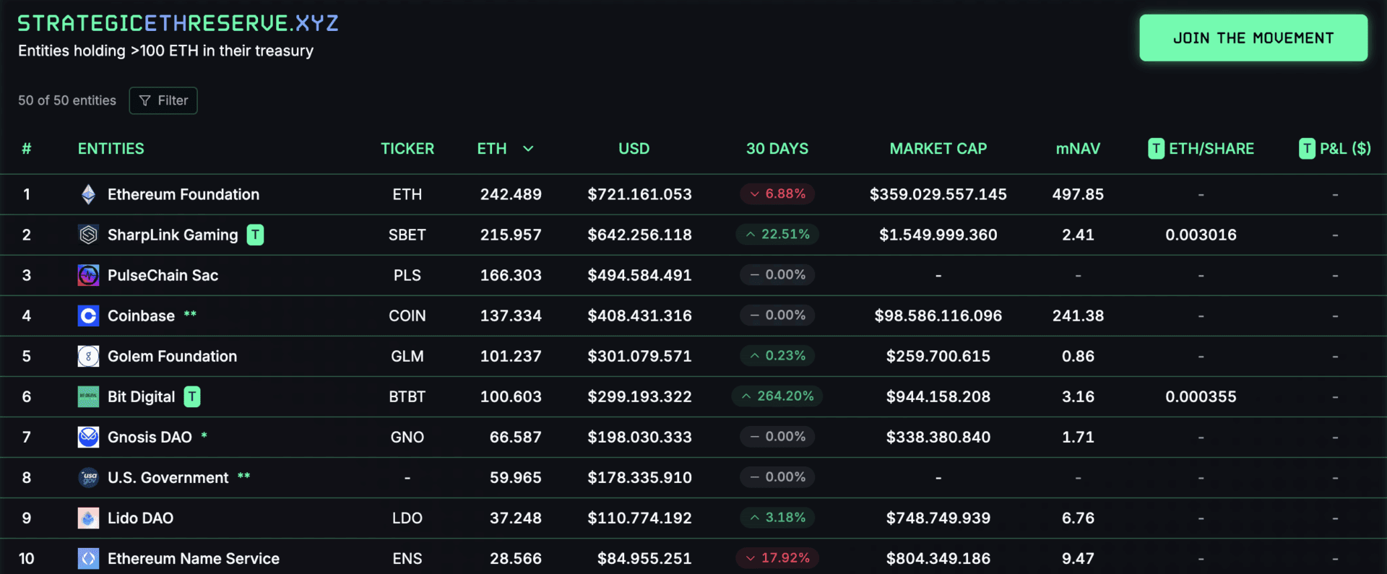Open the Bit Digital entity name

point(141,396)
